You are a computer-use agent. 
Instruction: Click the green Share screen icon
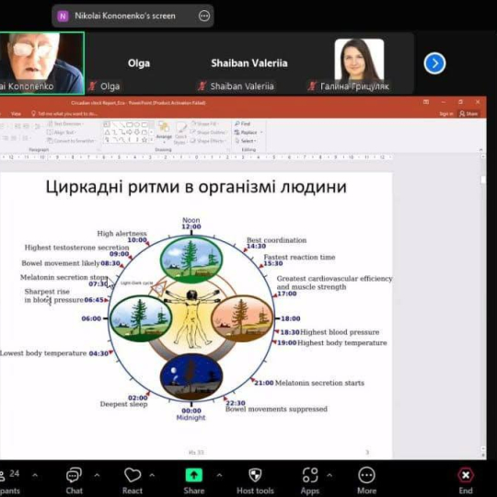click(x=193, y=475)
